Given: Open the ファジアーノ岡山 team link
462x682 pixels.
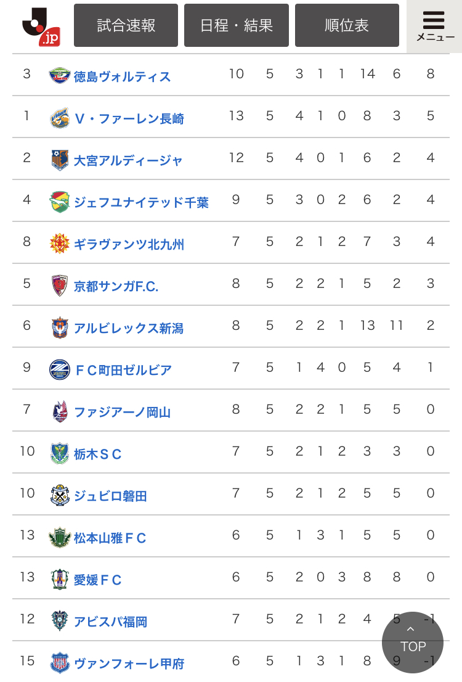Looking at the screenshot, I should click(x=122, y=412).
